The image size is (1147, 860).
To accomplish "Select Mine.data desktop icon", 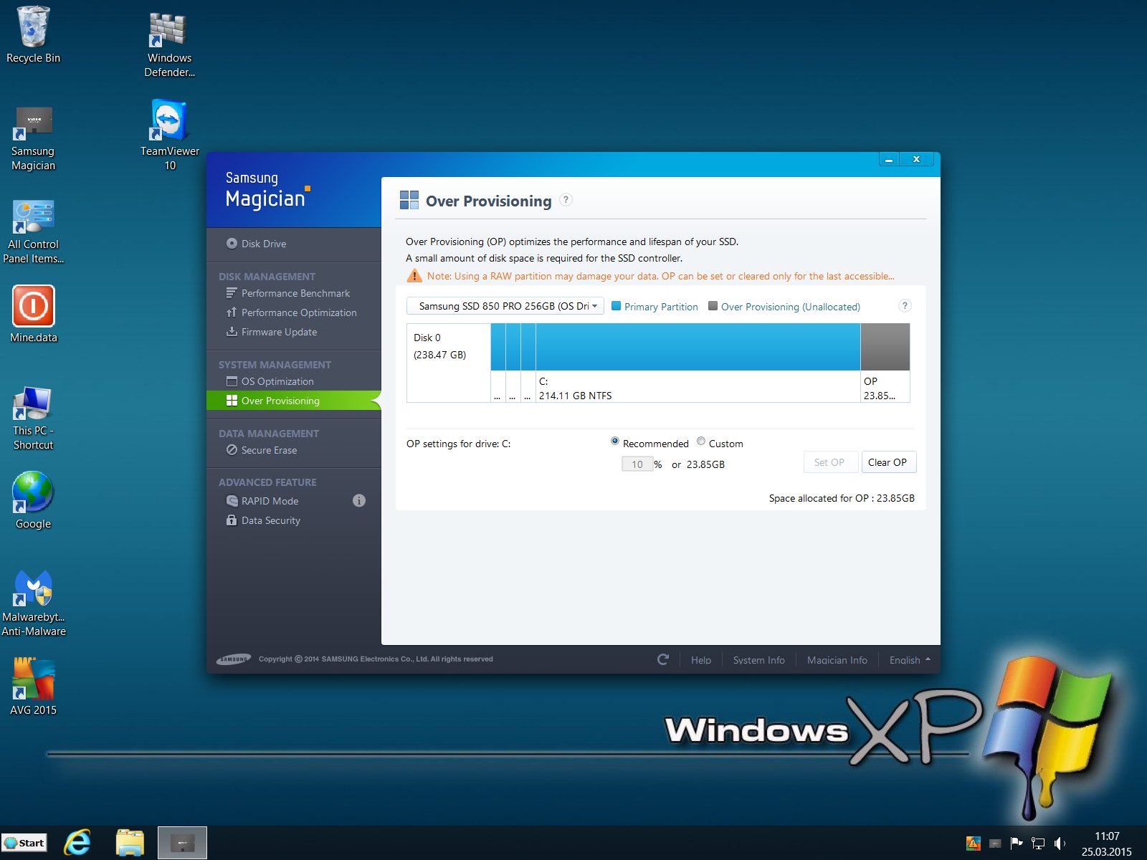I will pyautogui.click(x=33, y=314).
